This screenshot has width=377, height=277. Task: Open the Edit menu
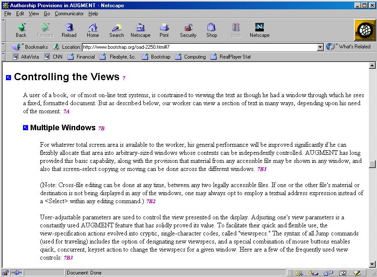(x=20, y=14)
